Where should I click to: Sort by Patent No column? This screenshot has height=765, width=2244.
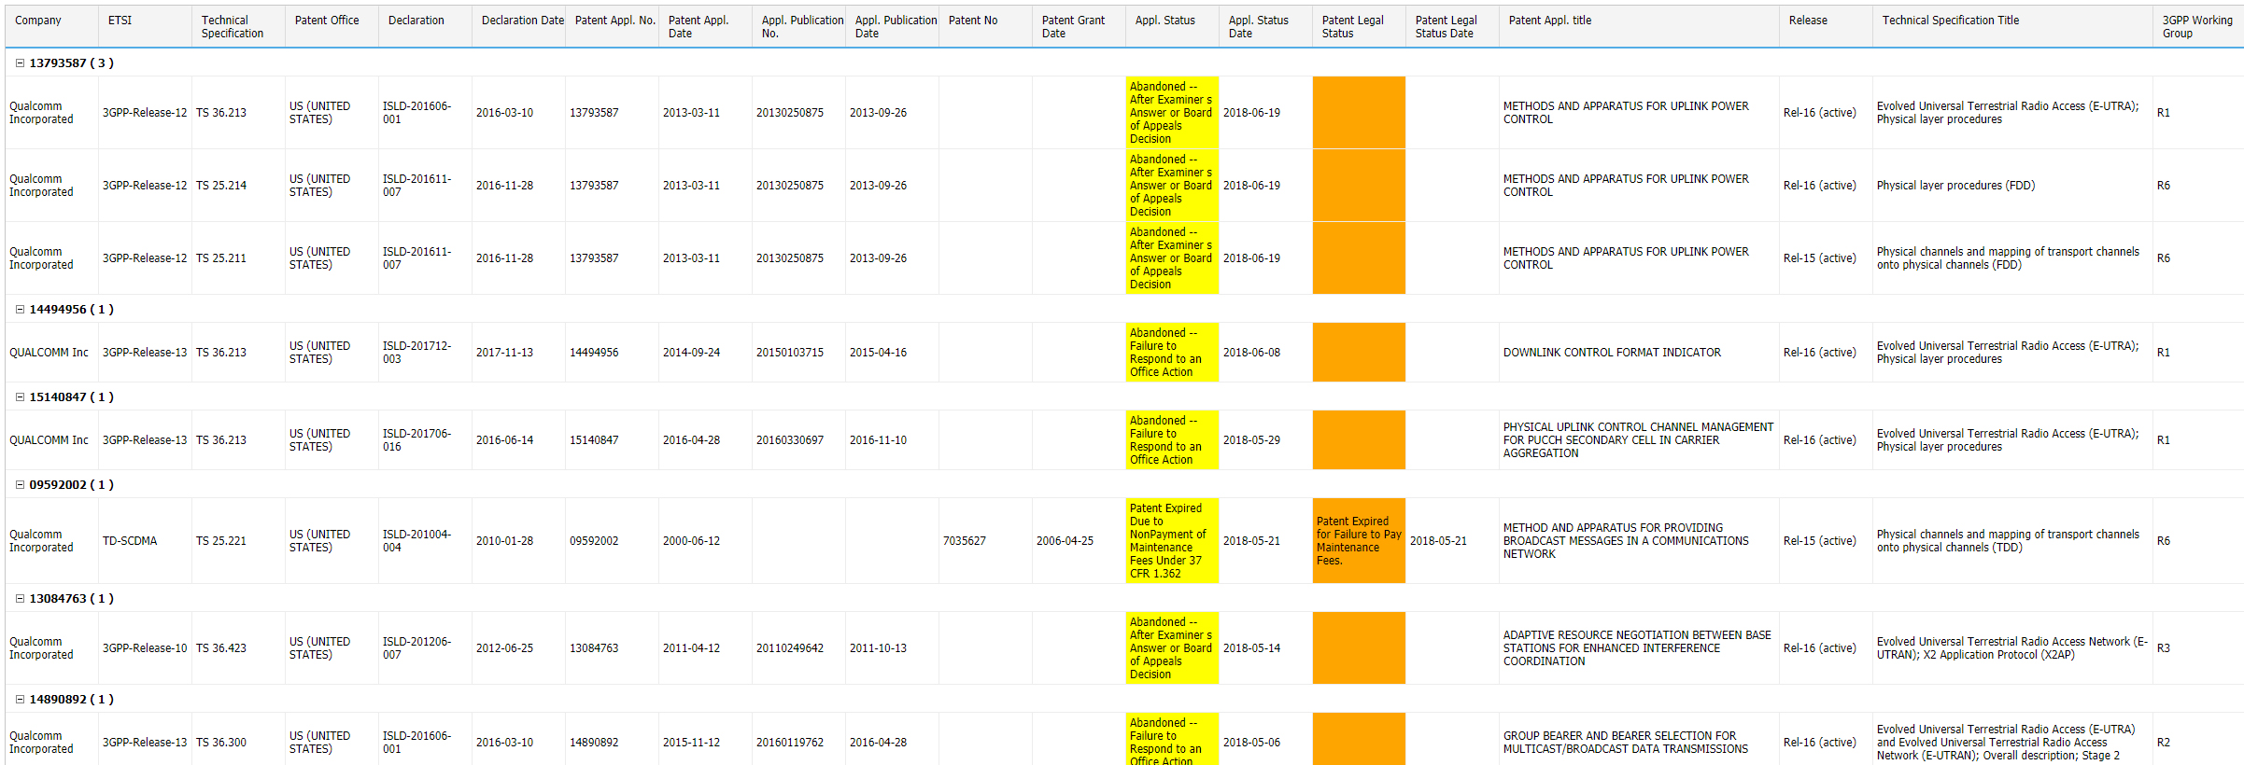point(985,26)
